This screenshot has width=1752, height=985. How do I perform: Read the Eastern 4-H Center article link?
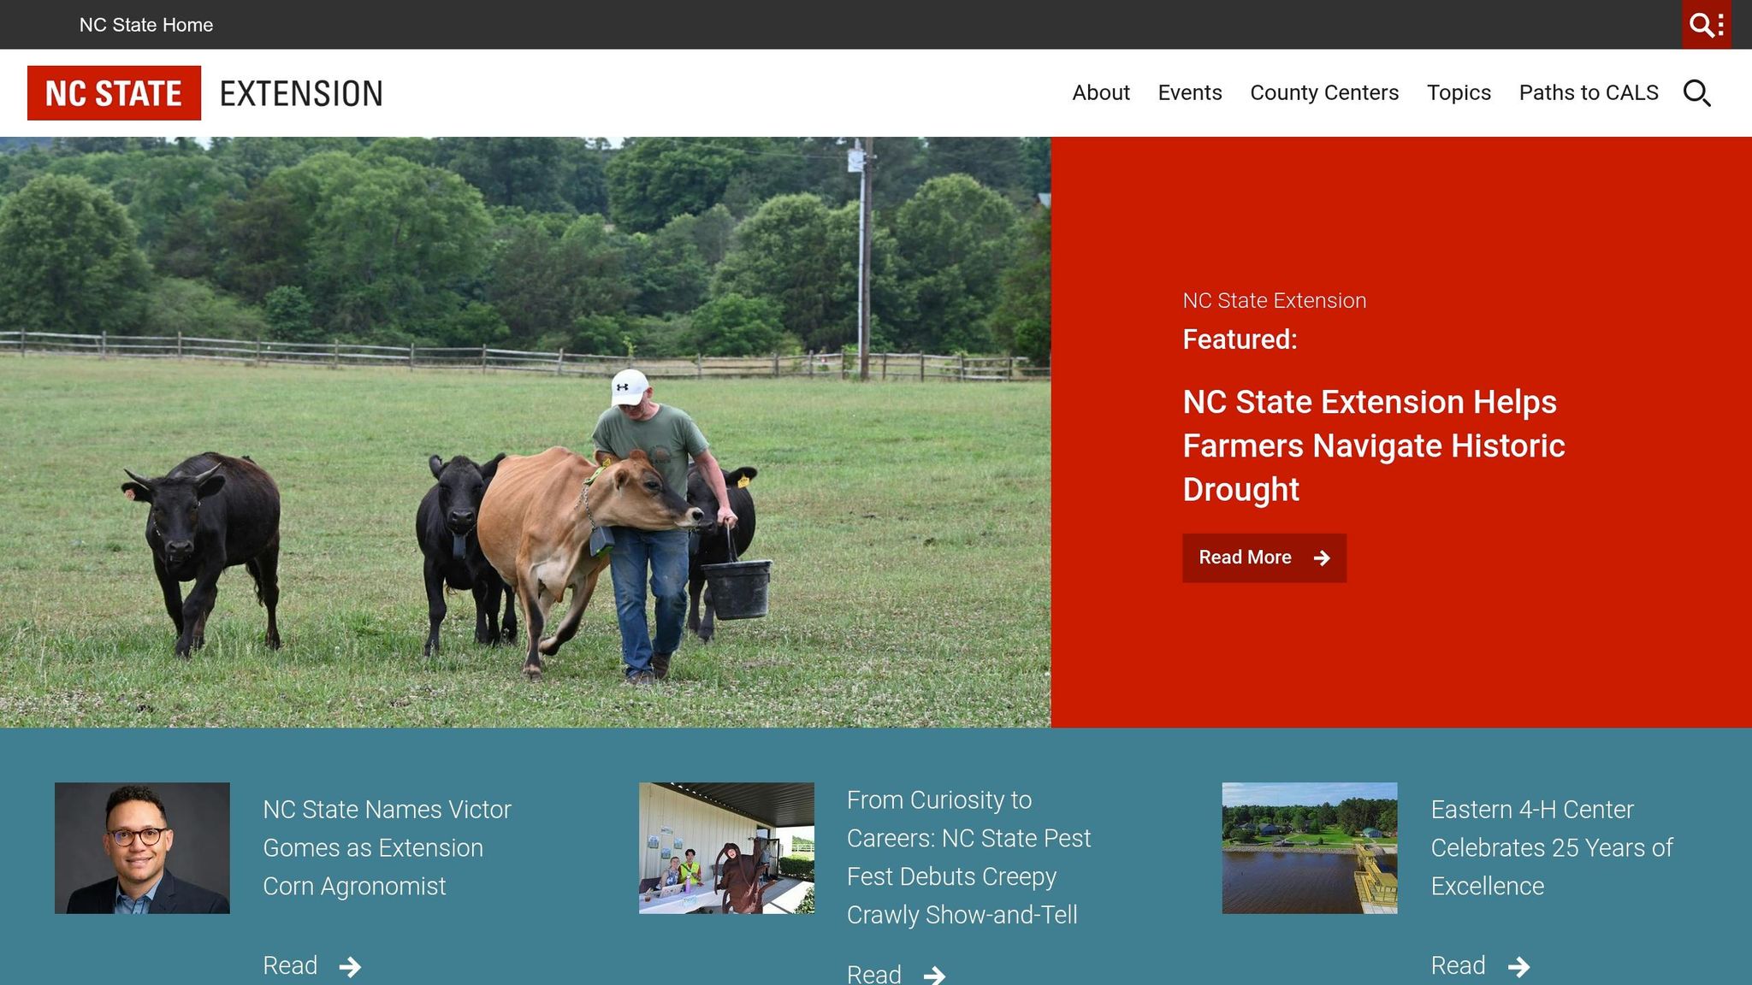(1480, 966)
